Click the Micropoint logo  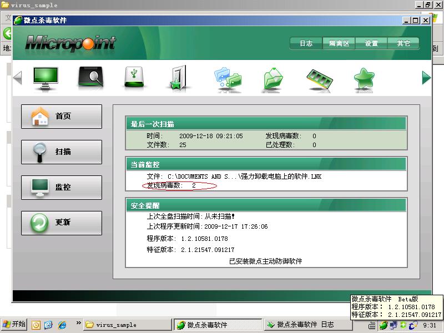tap(70, 43)
